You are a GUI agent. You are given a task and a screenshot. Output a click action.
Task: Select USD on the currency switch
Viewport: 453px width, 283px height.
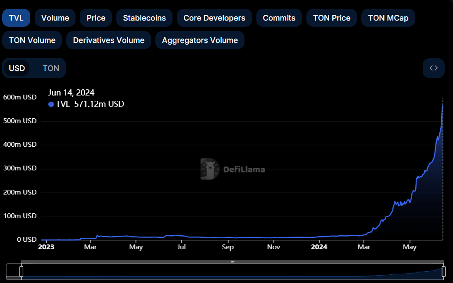[17, 68]
